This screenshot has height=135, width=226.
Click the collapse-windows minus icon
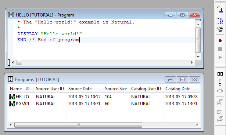220,111
